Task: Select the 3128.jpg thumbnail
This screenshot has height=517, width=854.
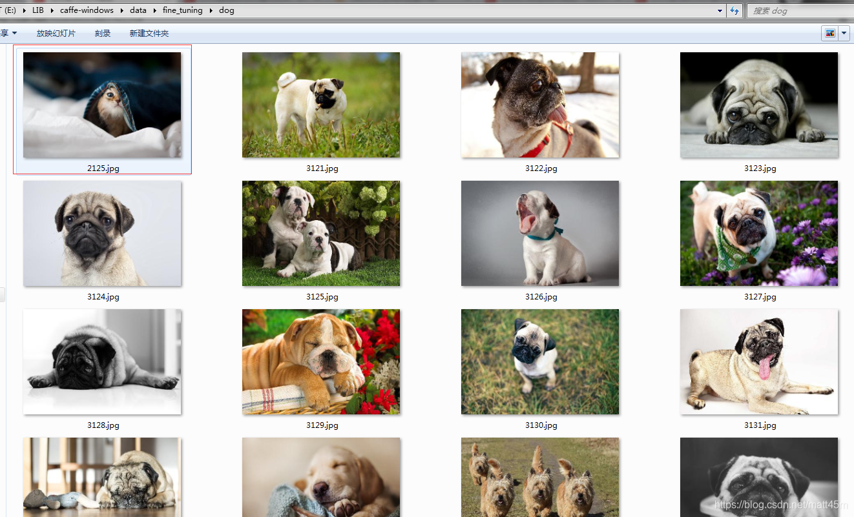Action: pos(102,361)
